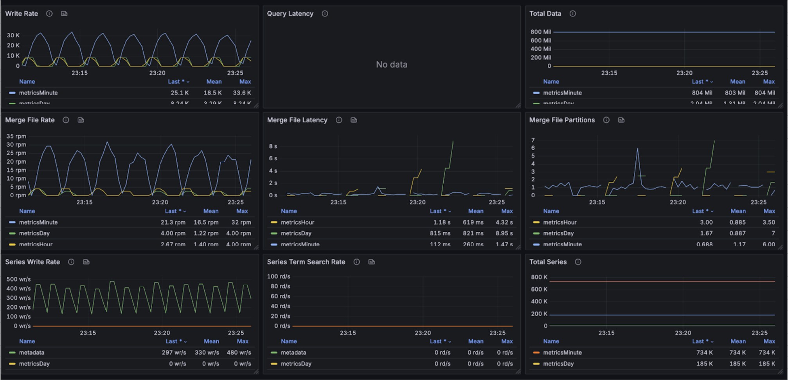
Task: Click the data source icon beside Merge File Rate
Action: point(81,120)
